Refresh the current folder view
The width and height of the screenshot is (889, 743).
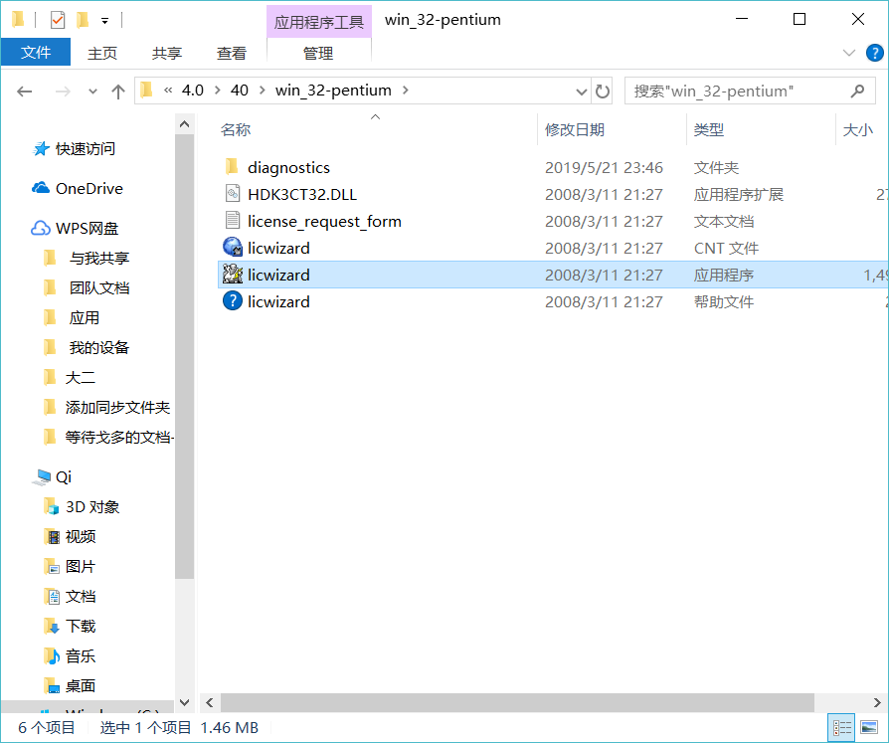[603, 92]
